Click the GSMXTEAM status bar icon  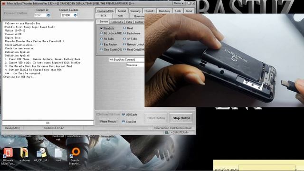167,133
